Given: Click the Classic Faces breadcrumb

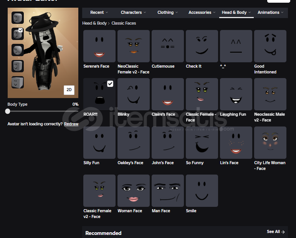Looking at the screenshot, I should coord(124,23).
